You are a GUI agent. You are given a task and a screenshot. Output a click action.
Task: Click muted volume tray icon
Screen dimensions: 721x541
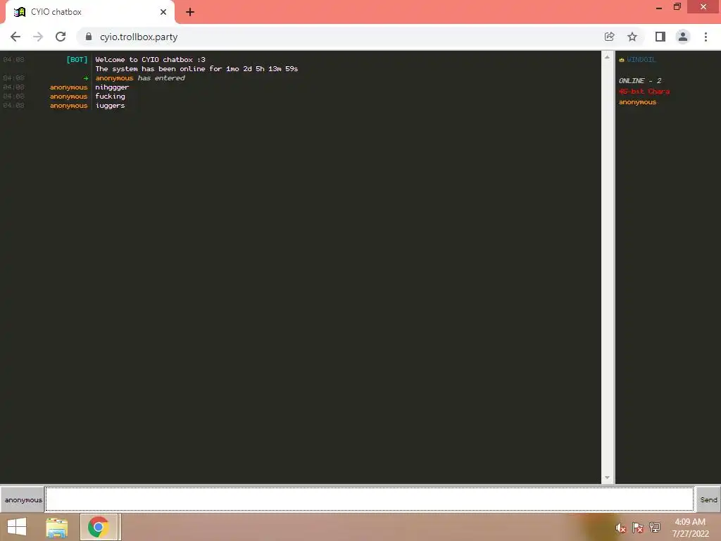tap(620, 528)
